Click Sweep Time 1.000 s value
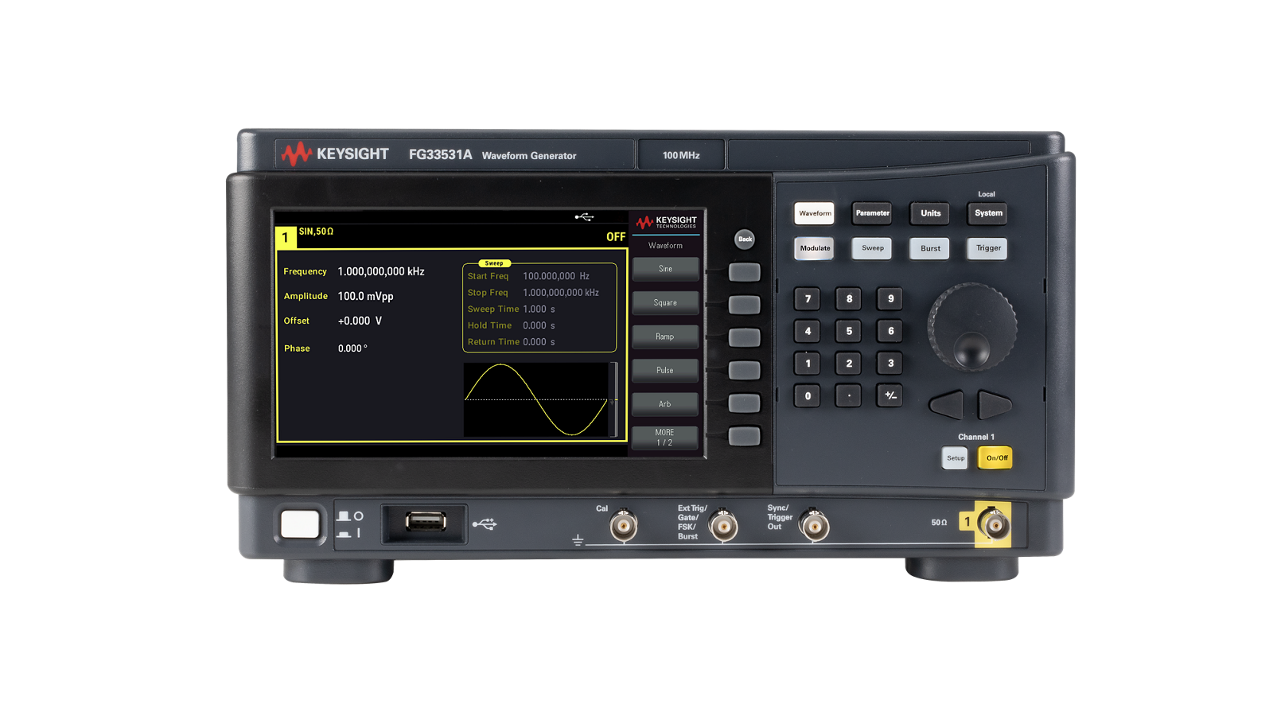The width and height of the screenshot is (1273, 716). click(x=539, y=309)
